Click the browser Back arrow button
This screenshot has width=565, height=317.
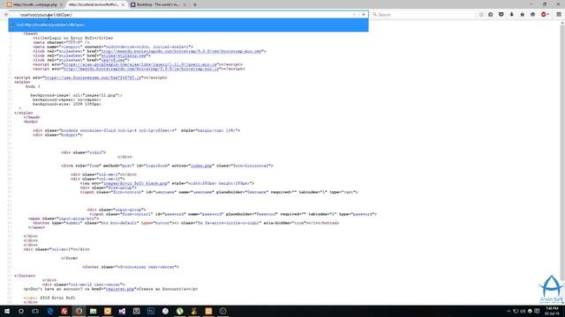6,15
